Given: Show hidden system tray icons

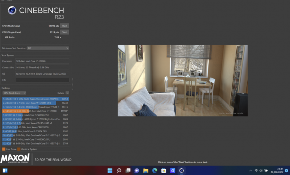Looking at the screenshot, I should (x=250, y=171).
